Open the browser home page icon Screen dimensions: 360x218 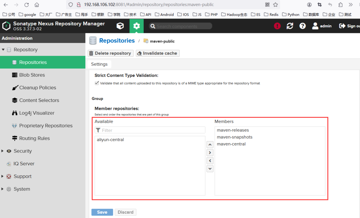click(x=37, y=5)
